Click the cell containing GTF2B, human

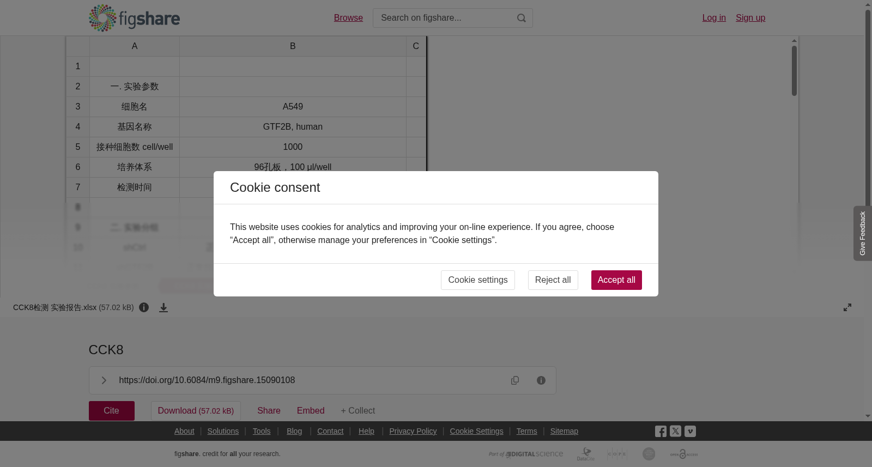pyautogui.click(x=293, y=127)
